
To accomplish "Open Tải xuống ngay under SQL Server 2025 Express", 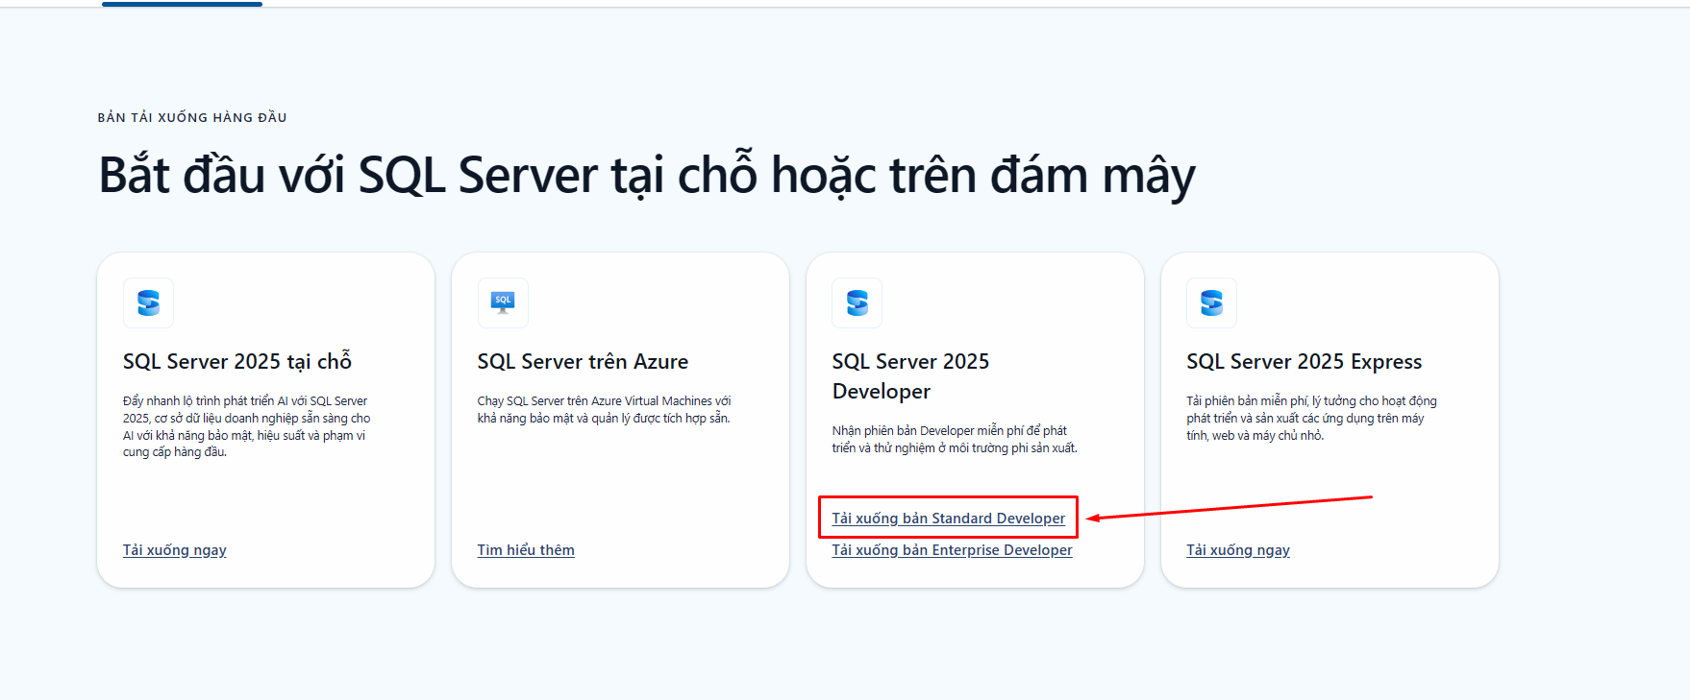I will click(1238, 550).
